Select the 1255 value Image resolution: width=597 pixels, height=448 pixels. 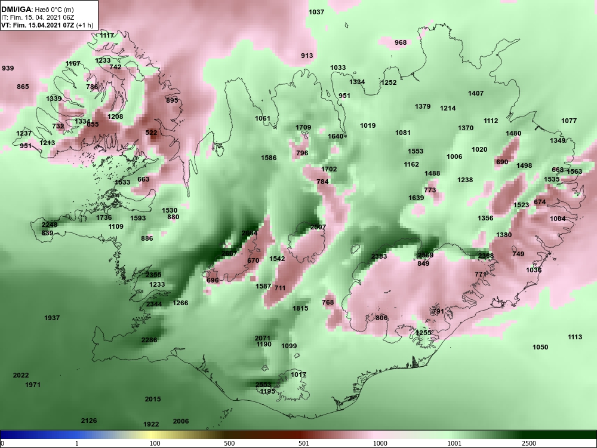pyautogui.click(x=423, y=333)
